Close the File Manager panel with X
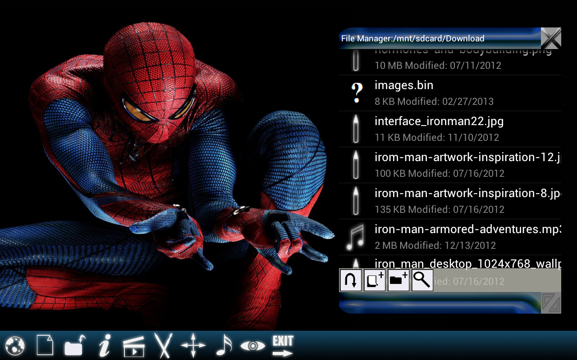 tap(551, 38)
